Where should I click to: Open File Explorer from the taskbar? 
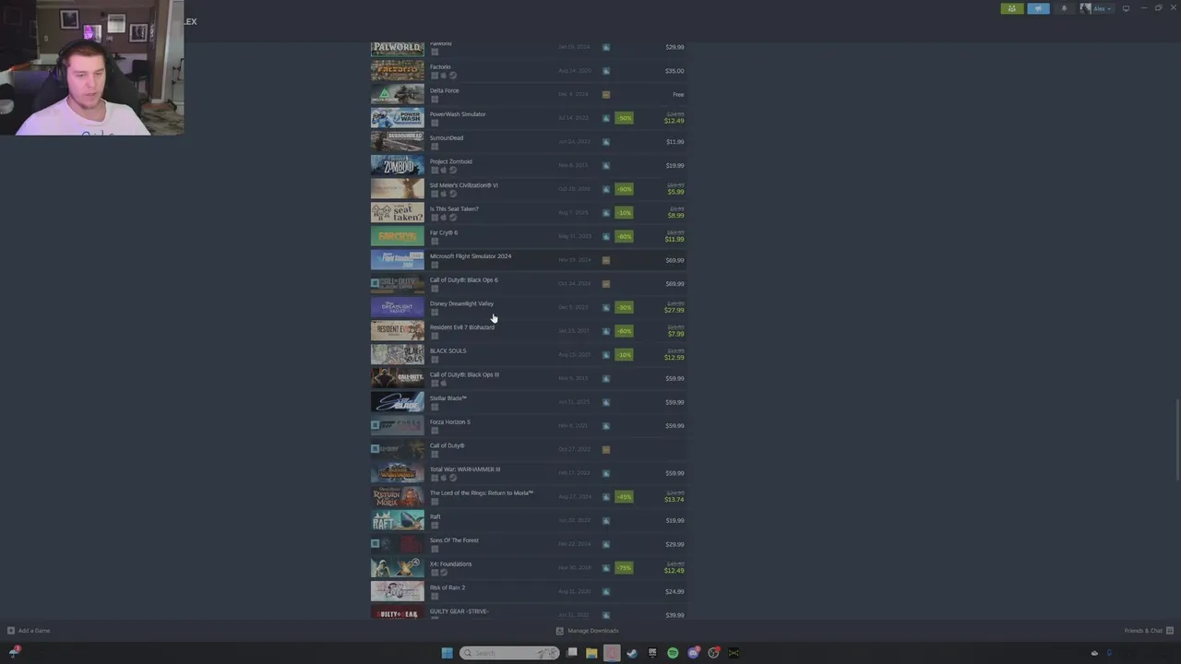[591, 653]
